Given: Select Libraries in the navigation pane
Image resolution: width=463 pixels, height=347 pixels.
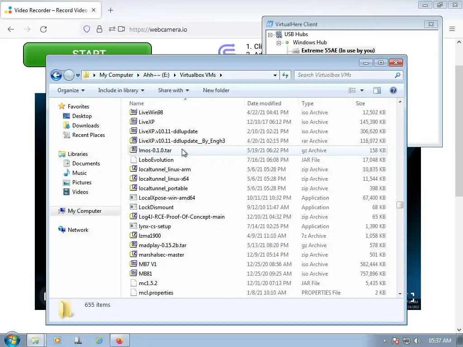Looking at the screenshot, I should (78, 154).
